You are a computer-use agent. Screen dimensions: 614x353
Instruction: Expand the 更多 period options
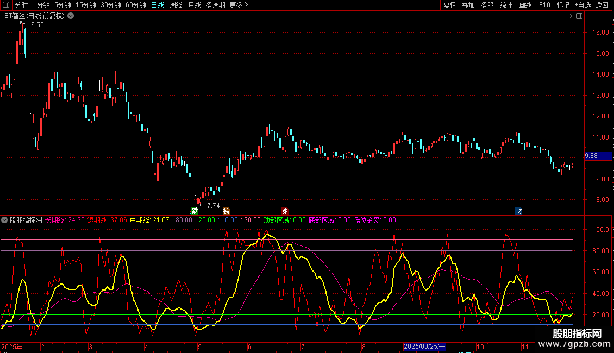point(239,5)
